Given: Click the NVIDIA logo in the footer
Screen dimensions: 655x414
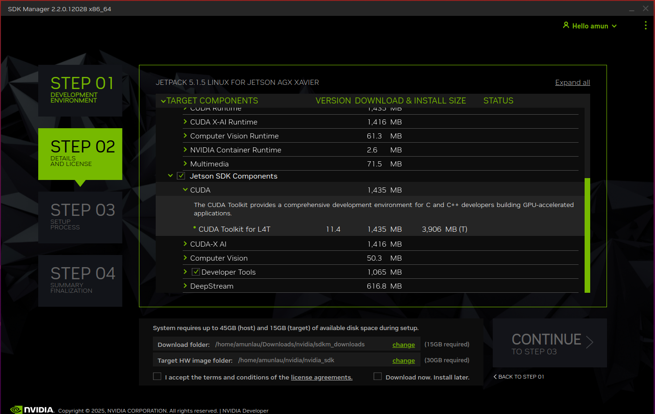Looking at the screenshot, I should [32, 410].
